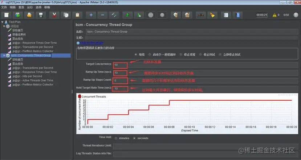
Task: Click the octagon Stop test icon
Action: point(151,15)
